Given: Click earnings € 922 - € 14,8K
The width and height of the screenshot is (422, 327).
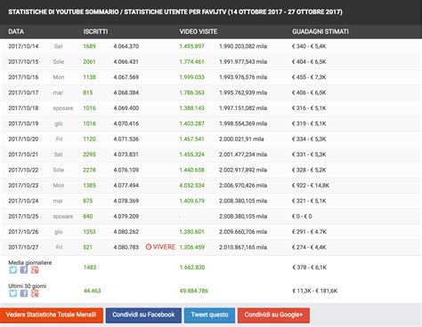Looking at the screenshot, I should (x=311, y=186).
